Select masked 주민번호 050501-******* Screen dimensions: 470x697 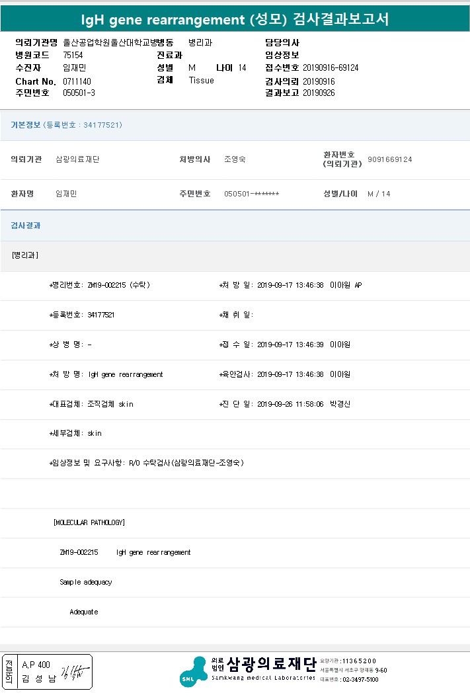click(251, 194)
